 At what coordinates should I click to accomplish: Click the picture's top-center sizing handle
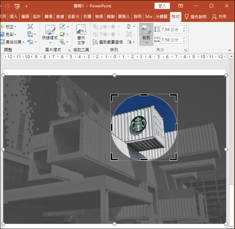[114, 75]
